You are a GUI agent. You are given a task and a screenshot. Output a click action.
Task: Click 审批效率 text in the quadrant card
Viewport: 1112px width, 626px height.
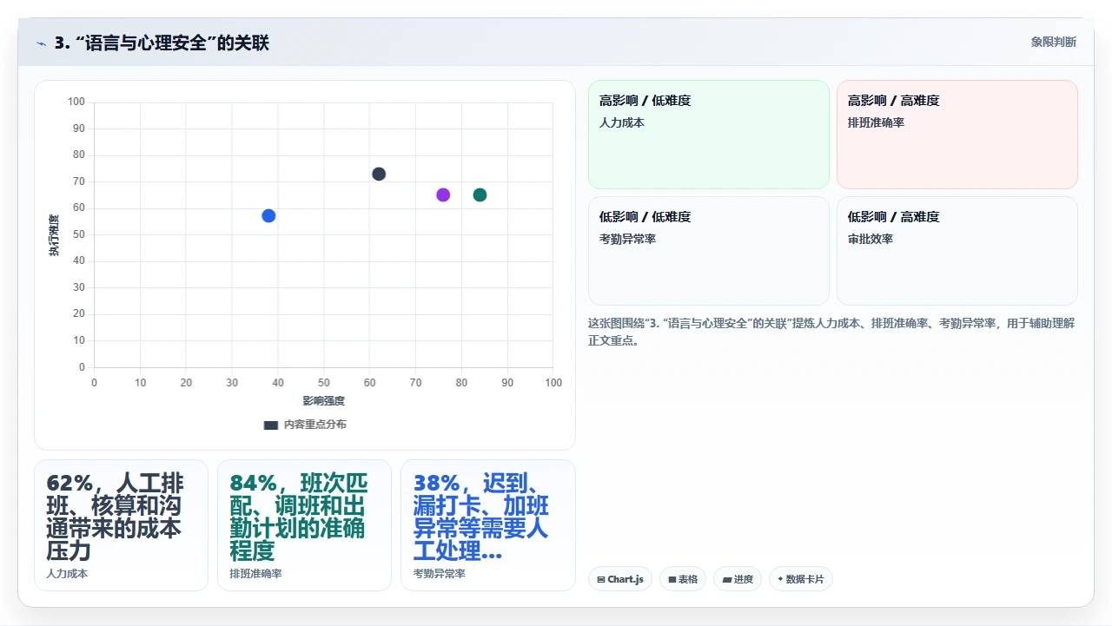click(x=870, y=239)
